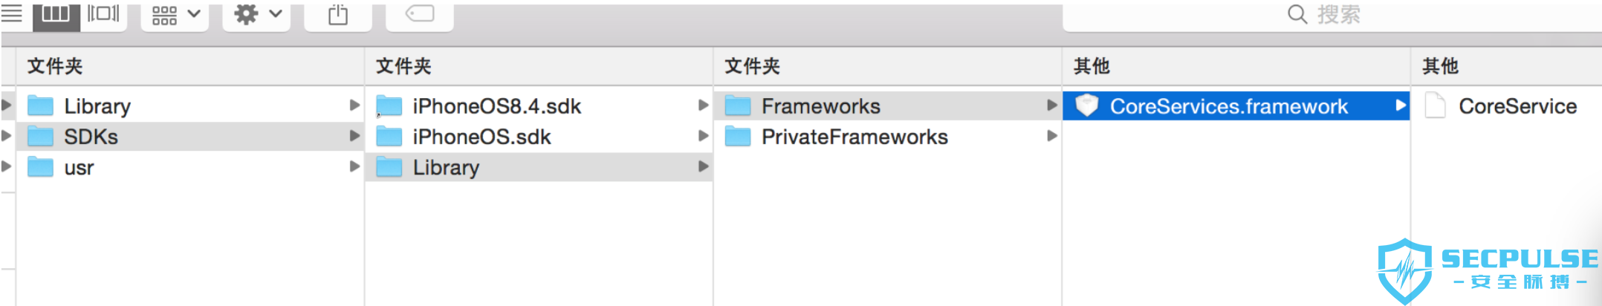The image size is (1602, 306).
Task: Click the Frameworks folder icon
Action: click(x=738, y=106)
